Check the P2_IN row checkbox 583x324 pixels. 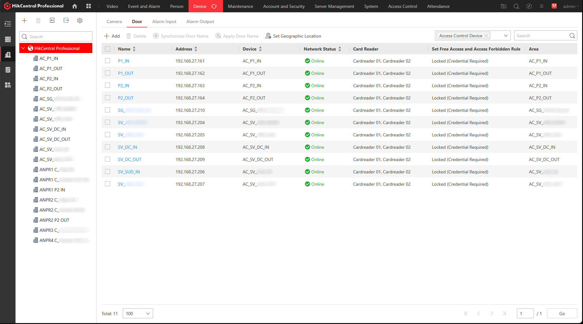108,85
